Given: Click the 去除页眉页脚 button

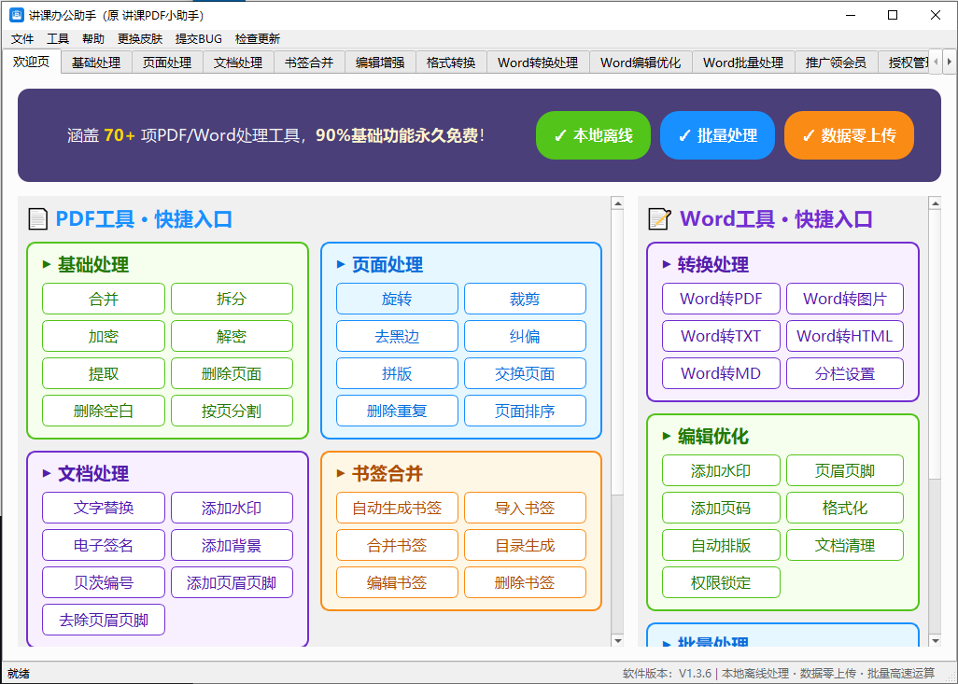Looking at the screenshot, I should 104,620.
